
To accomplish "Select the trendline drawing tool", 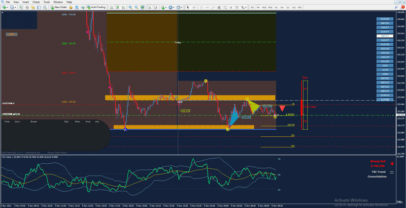I will pyautogui.click(x=213, y=7).
